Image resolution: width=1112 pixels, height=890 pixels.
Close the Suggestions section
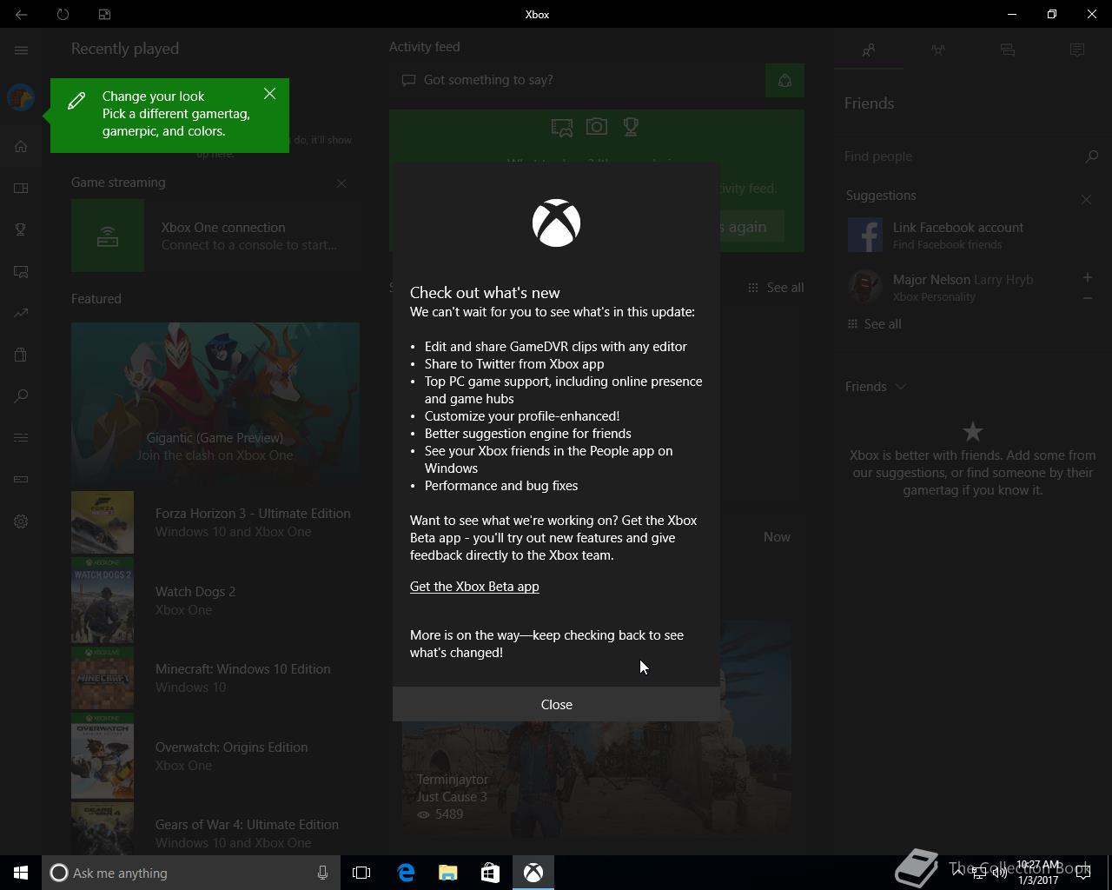[1086, 199]
